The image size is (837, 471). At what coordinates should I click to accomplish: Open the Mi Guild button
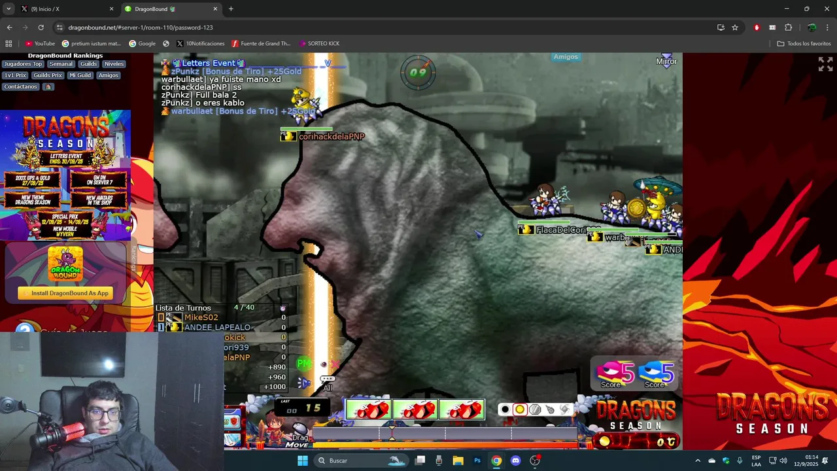80,75
